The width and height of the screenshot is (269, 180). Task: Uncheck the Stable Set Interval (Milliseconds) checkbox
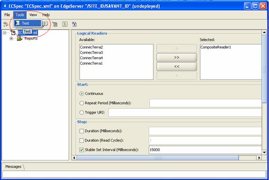tap(81, 150)
